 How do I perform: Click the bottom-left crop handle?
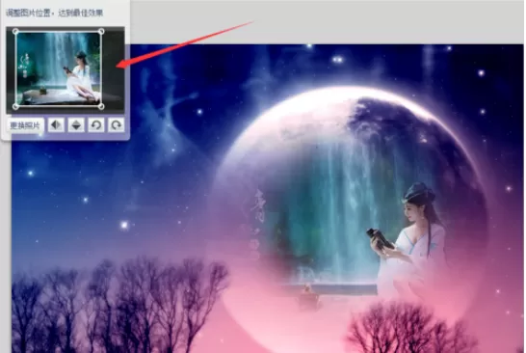tap(15, 106)
